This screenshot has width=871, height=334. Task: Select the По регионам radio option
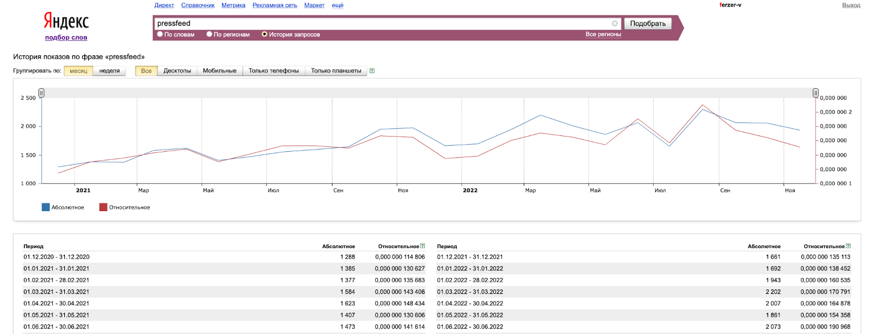210,34
